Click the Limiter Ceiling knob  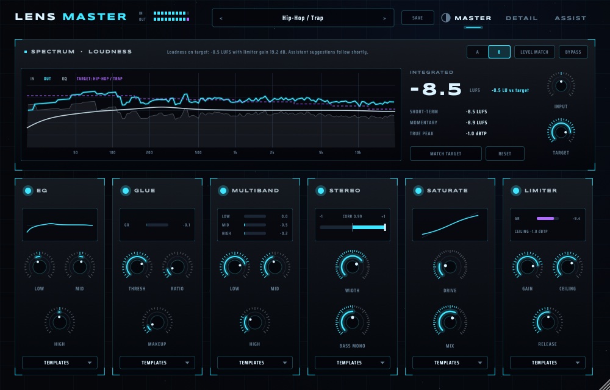point(568,266)
